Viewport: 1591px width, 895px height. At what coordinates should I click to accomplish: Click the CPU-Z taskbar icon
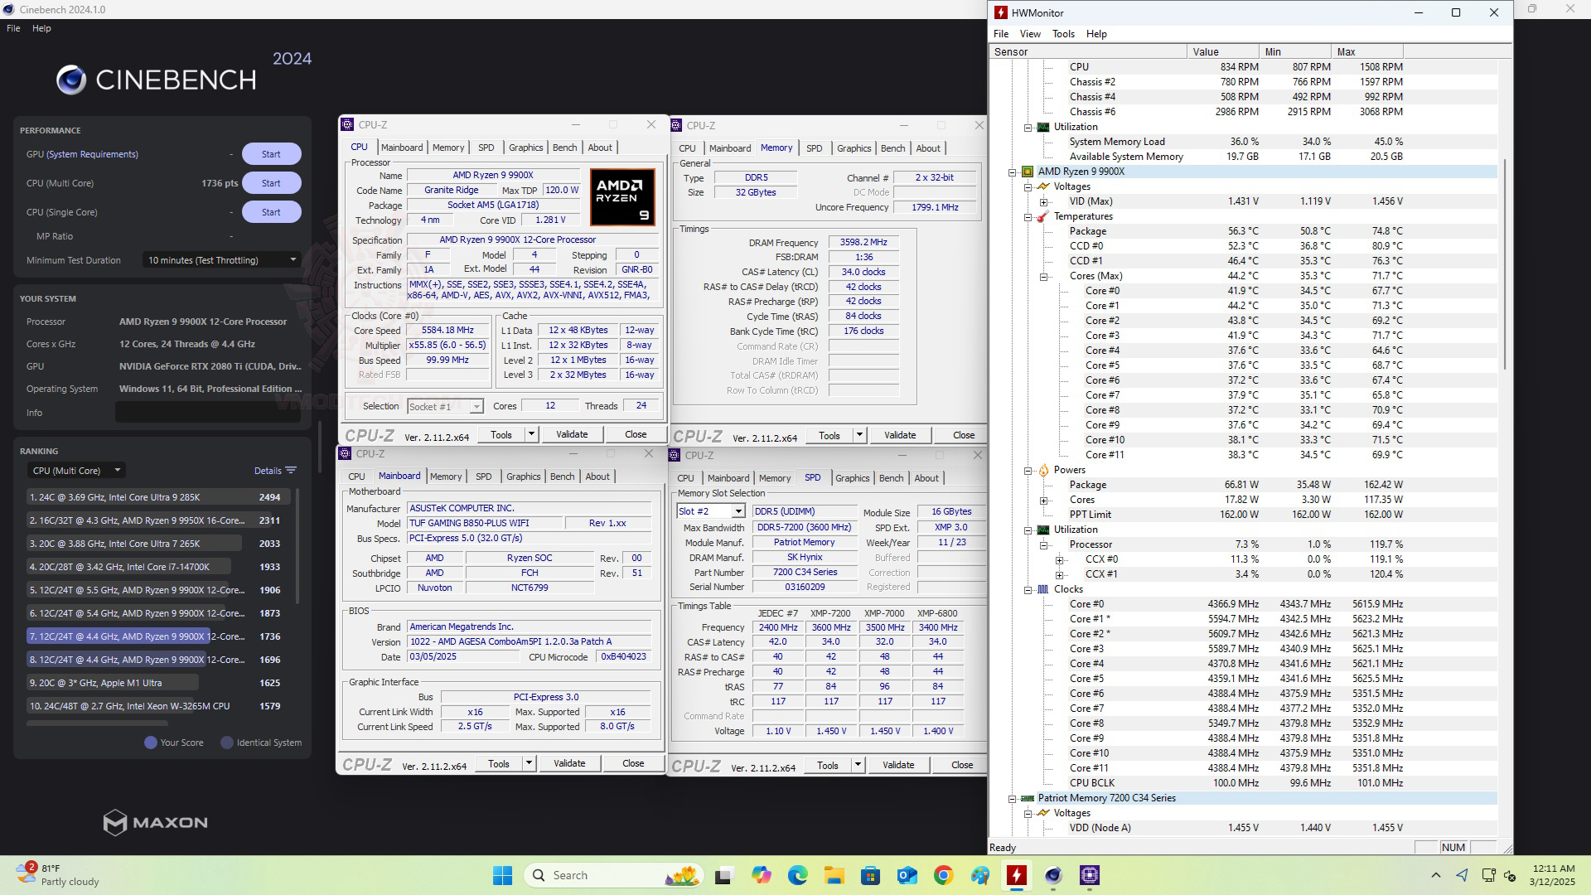1090,875
